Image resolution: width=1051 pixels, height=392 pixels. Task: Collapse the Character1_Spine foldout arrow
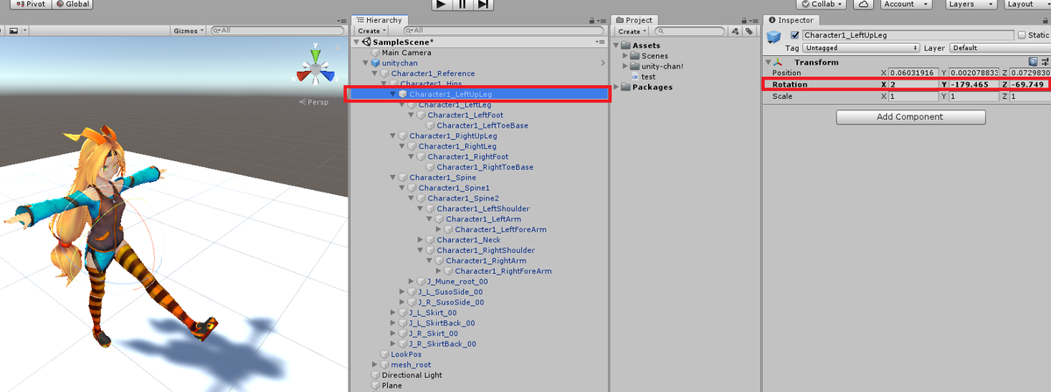393,178
